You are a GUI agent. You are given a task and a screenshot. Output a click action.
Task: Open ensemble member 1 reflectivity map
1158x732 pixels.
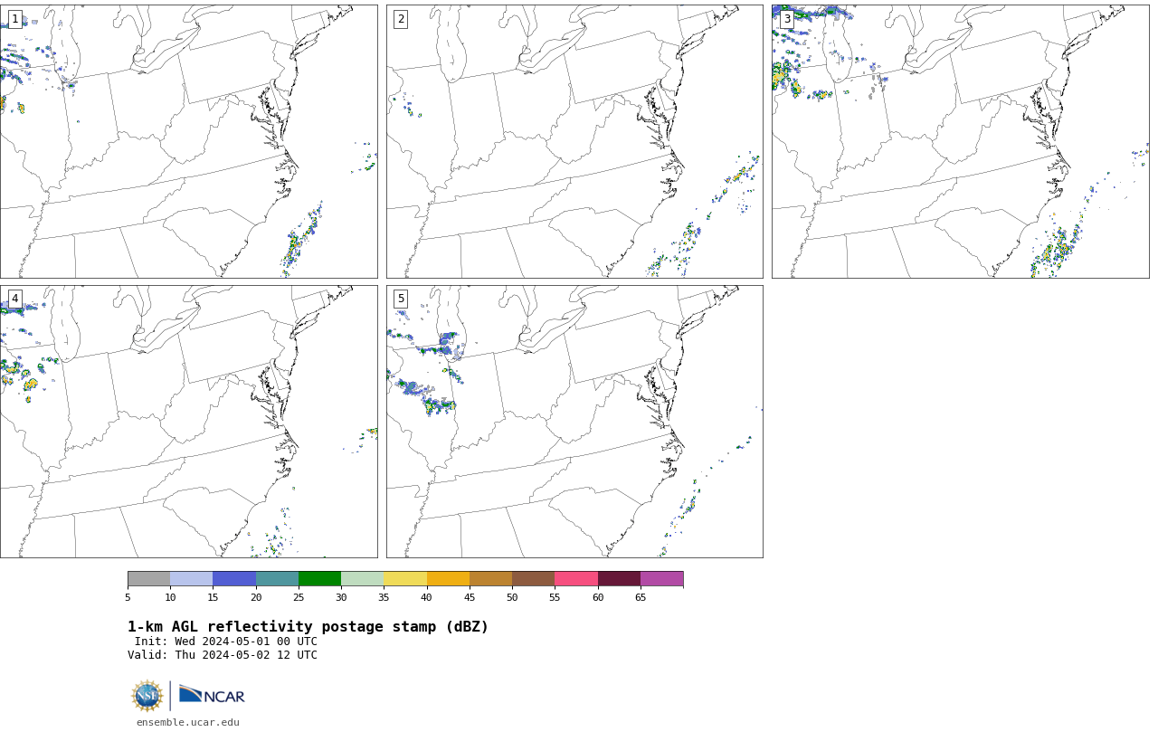pos(188,141)
